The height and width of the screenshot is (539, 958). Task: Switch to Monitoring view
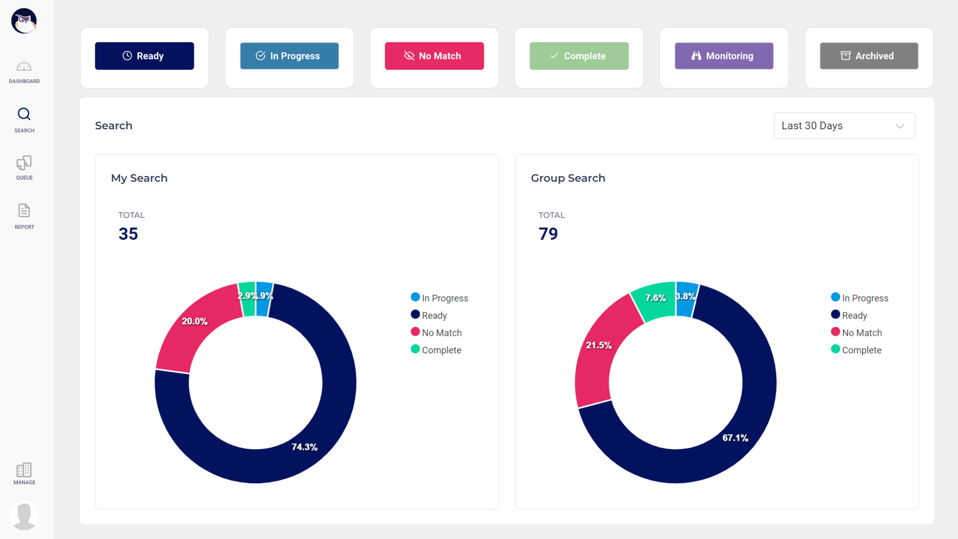723,56
